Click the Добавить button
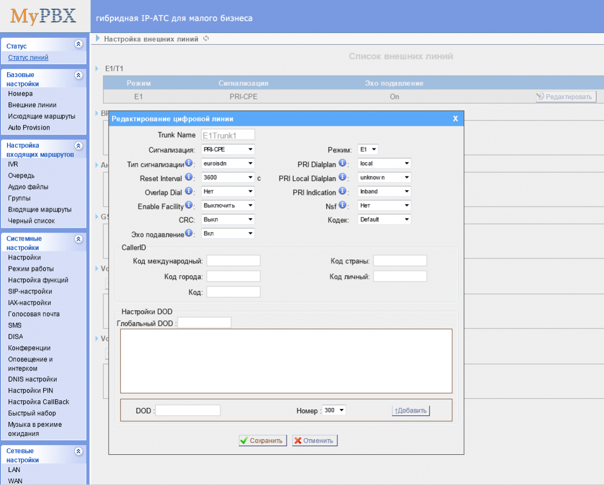The image size is (604, 485). coord(411,411)
